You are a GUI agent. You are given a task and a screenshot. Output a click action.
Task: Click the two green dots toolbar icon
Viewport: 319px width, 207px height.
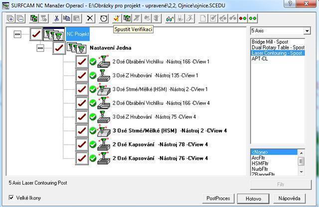click(x=253, y=18)
